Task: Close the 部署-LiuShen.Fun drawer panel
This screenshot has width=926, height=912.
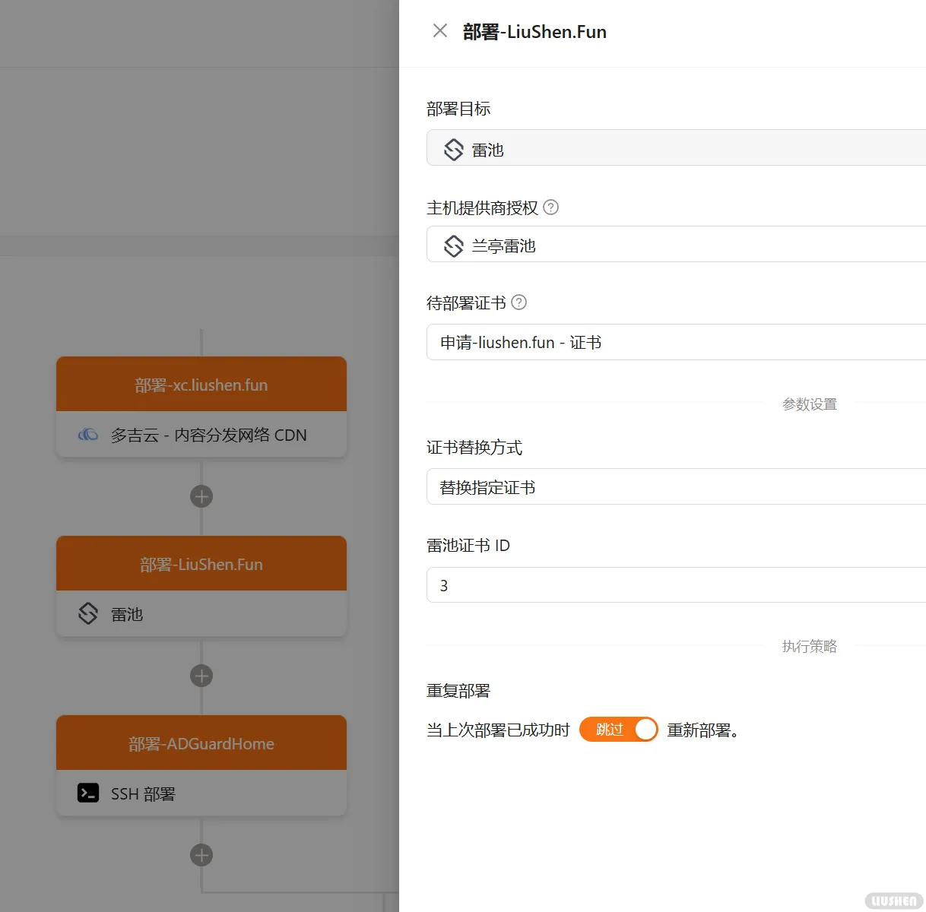Action: [x=439, y=31]
